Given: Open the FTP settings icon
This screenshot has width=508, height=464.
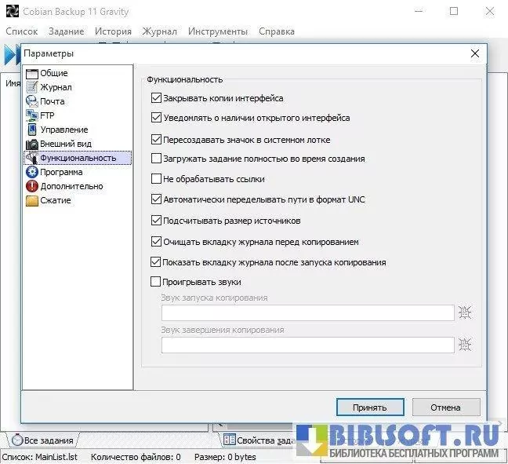Looking at the screenshot, I should (x=32, y=115).
